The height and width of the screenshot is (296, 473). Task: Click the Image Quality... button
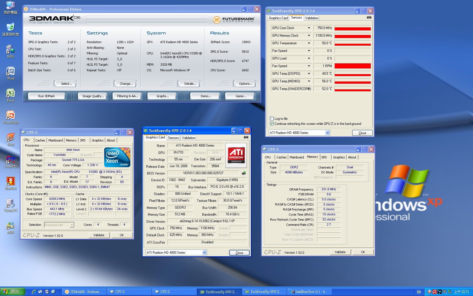[93, 96]
